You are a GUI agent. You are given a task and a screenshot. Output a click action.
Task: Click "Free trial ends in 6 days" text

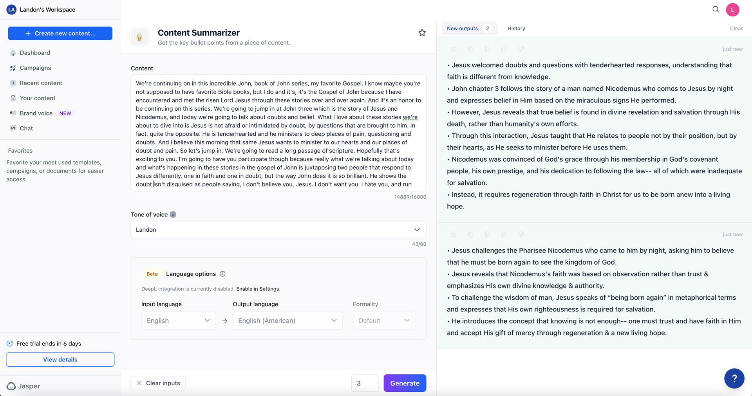[49, 344]
